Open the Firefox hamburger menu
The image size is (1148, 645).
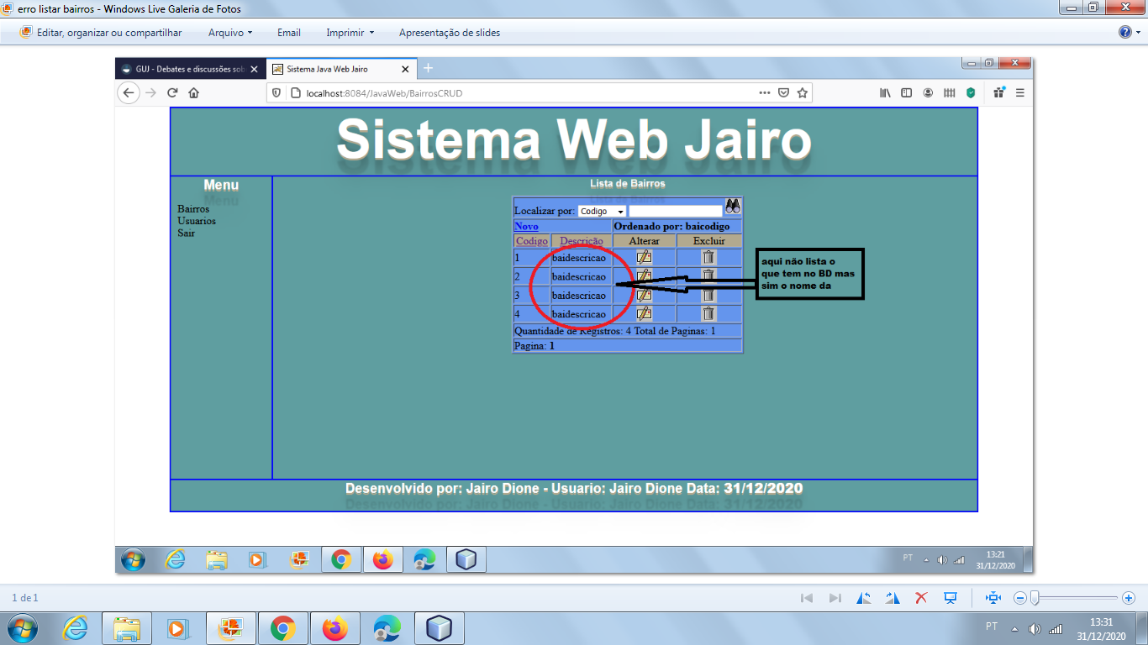pos(1020,93)
